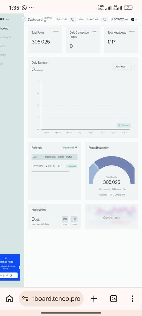The height and width of the screenshot is (316, 142).
Task: Click the Status column header
Action: [x=69, y=157]
